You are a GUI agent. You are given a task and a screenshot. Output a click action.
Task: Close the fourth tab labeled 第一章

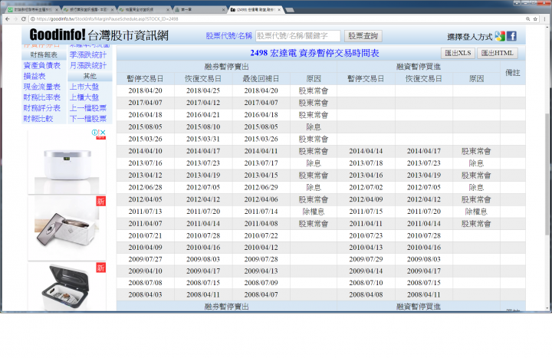coord(223,10)
